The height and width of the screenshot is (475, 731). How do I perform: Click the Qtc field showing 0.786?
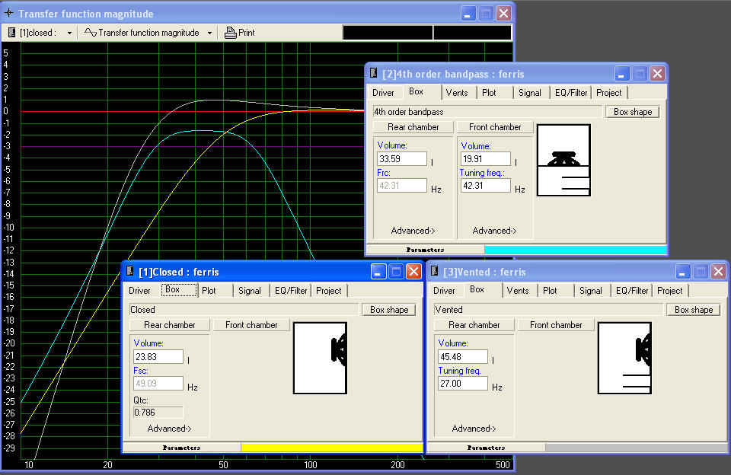pyautogui.click(x=158, y=413)
